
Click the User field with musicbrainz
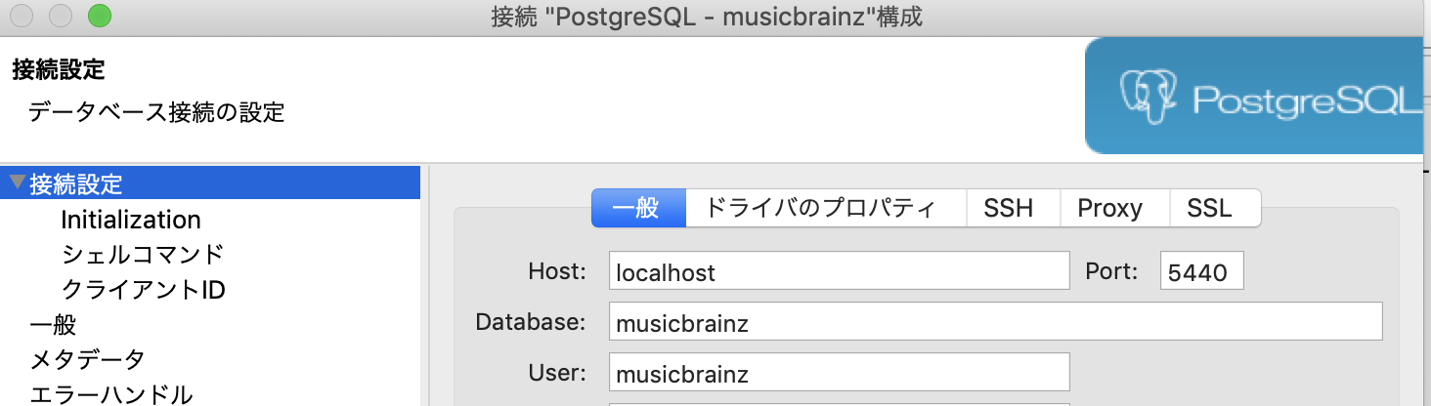click(x=840, y=372)
